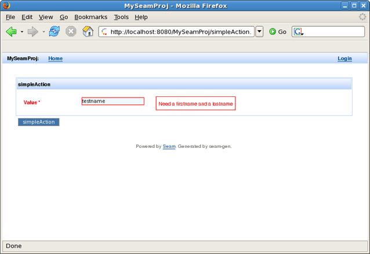Open the View menu
This screenshot has width=370, height=254.
click(46, 17)
